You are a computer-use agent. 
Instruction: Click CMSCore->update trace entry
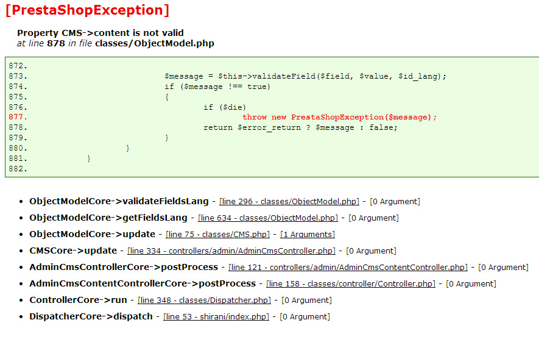73,251
